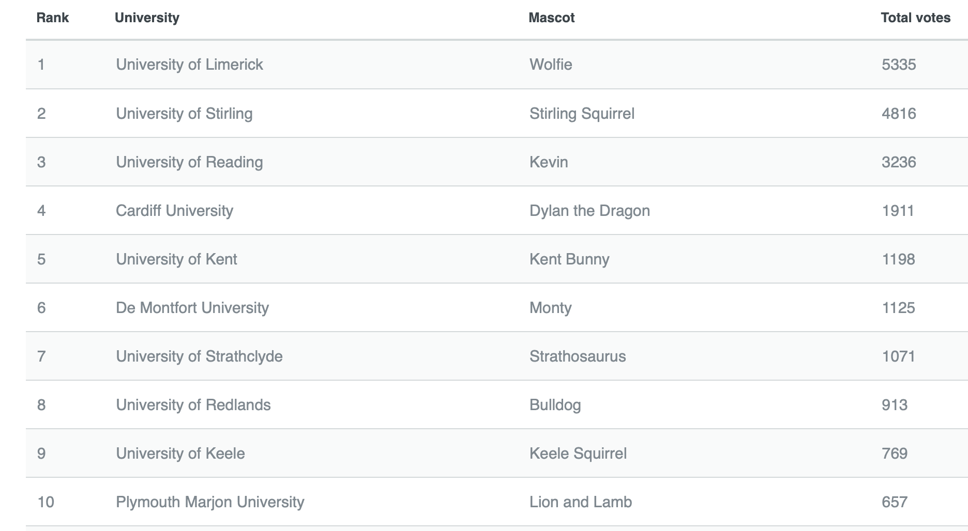Select the Dylan the Dragon cell
The height and width of the screenshot is (531, 968).
(x=589, y=211)
